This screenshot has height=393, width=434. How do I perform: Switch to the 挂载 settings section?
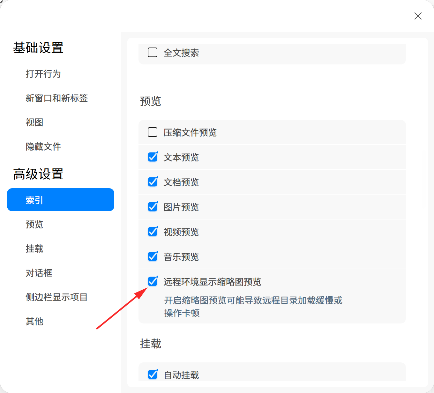[34, 249]
